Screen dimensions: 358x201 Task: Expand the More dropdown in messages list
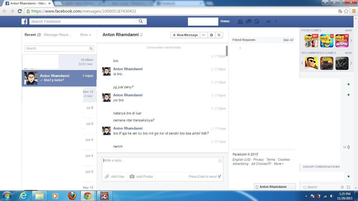click(x=85, y=35)
